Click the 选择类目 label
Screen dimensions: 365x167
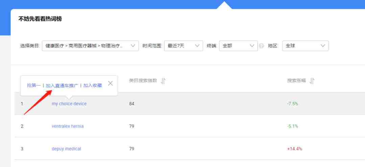30,46
